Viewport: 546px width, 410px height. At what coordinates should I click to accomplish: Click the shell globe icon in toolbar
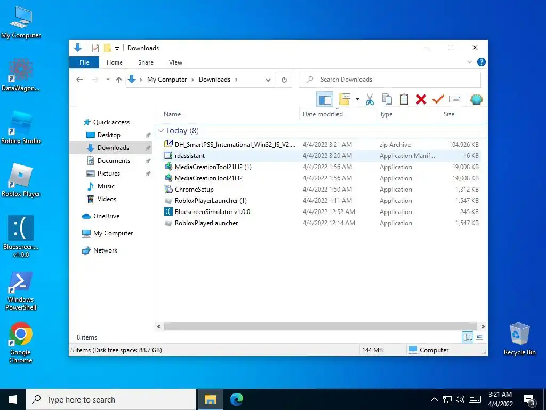[x=476, y=100]
